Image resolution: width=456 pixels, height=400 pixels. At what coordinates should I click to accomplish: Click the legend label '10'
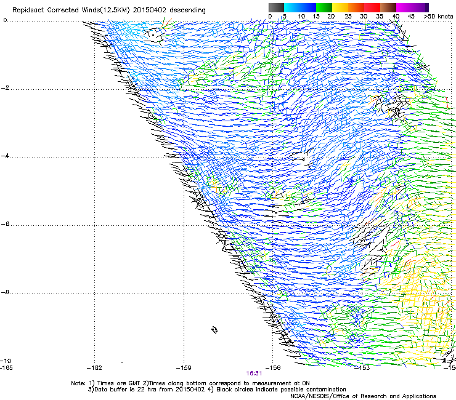[301, 17]
